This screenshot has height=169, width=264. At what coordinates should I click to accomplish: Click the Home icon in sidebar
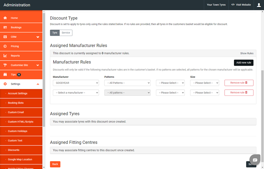[5, 18]
